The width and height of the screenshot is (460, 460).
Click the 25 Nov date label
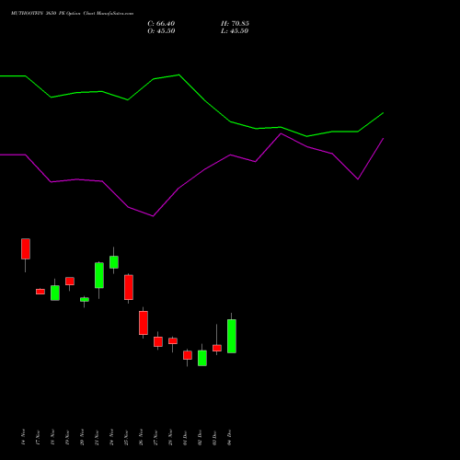coord(127,437)
